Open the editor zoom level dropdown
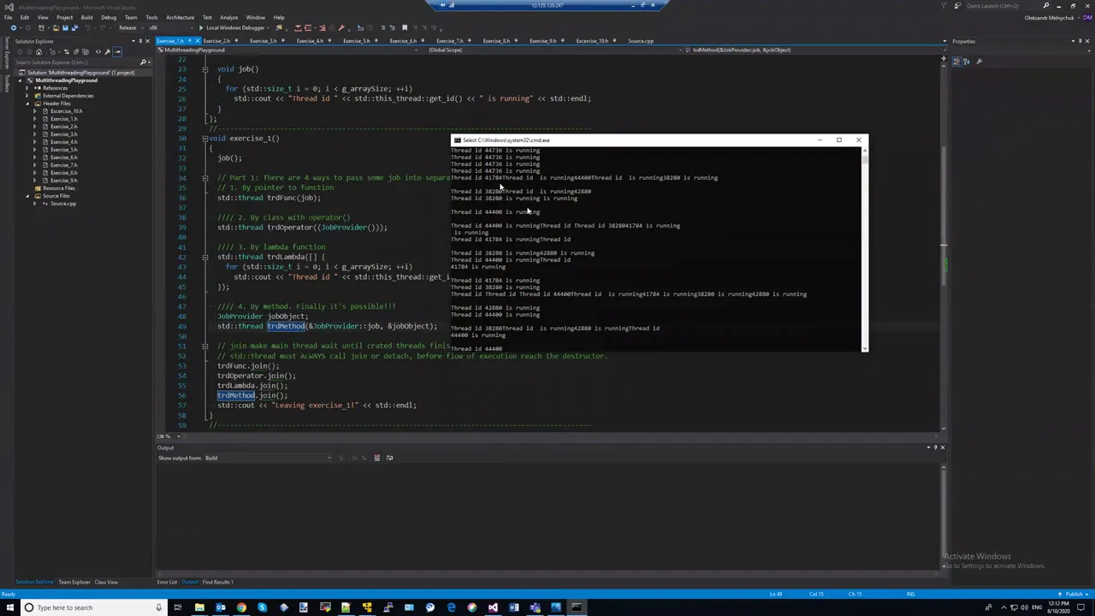Viewport: 1095px width, 616px height. tap(167, 436)
